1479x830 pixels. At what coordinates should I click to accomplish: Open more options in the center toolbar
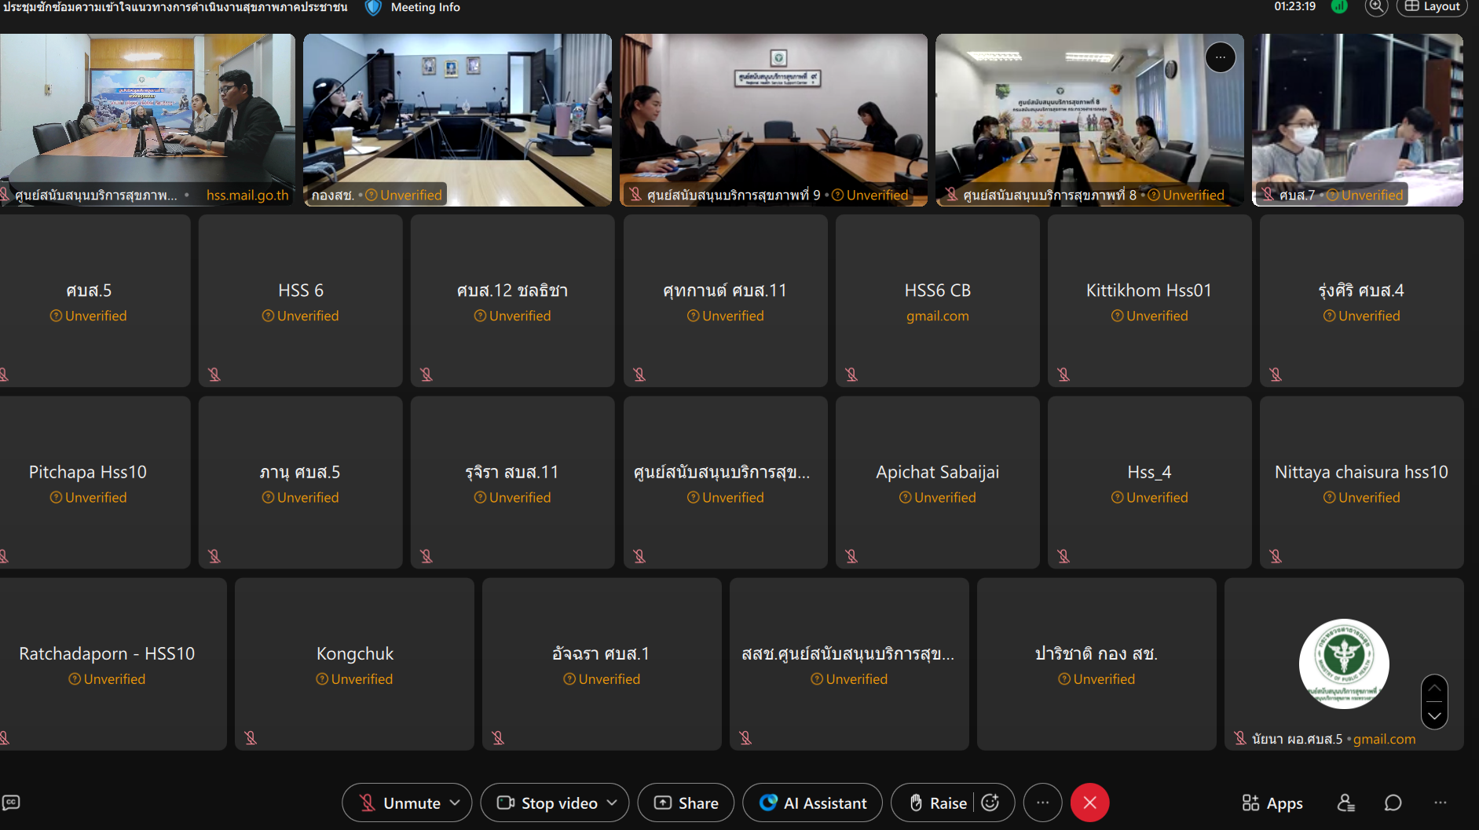tap(1042, 803)
